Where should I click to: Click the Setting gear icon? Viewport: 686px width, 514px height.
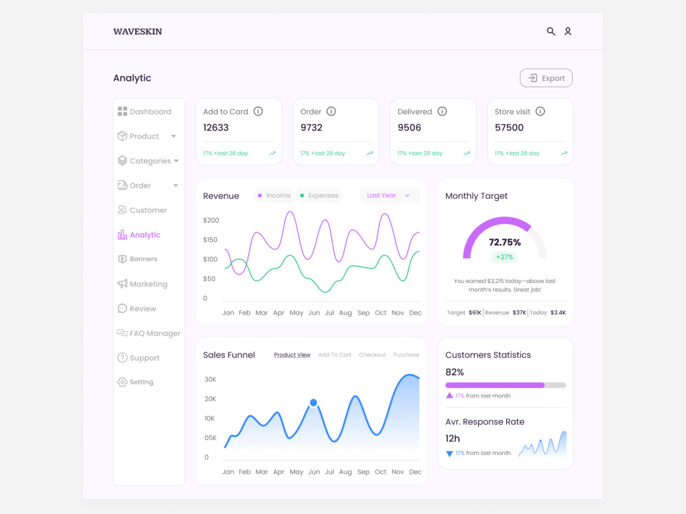pyautogui.click(x=123, y=382)
